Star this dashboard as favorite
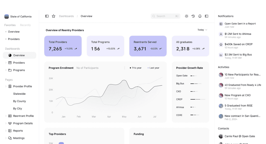Image resolution: width=266 pixels, height=144 pixels. point(53,16)
